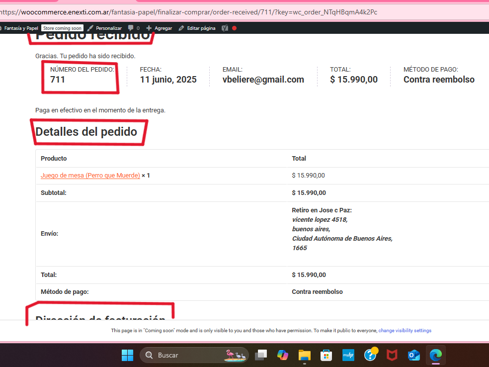Click Editar página in the admin bar
The image size is (489, 367).
tap(197, 28)
